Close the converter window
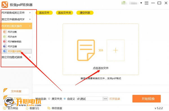The width and height of the screenshot is (169, 111). click(166, 3)
